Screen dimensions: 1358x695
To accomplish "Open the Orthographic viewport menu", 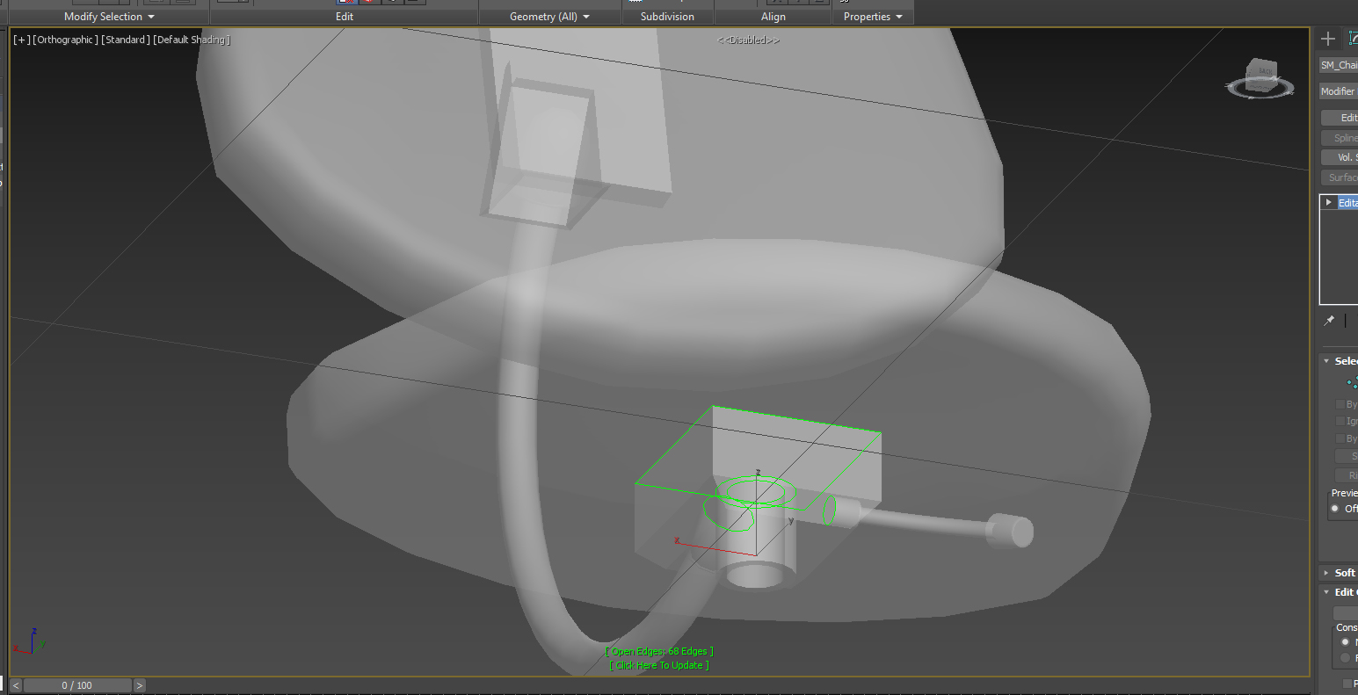I will [65, 40].
